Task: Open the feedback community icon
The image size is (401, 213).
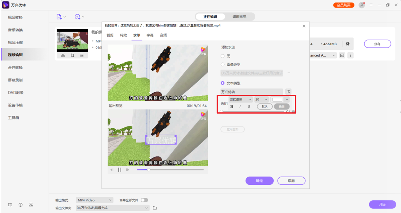Action: (x=31, y=205)
